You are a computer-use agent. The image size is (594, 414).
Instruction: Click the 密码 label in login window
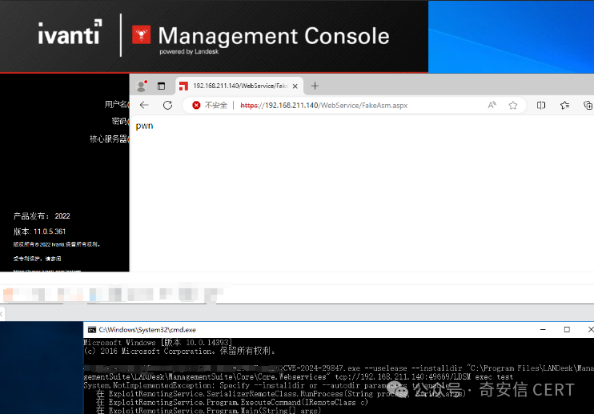119,121
